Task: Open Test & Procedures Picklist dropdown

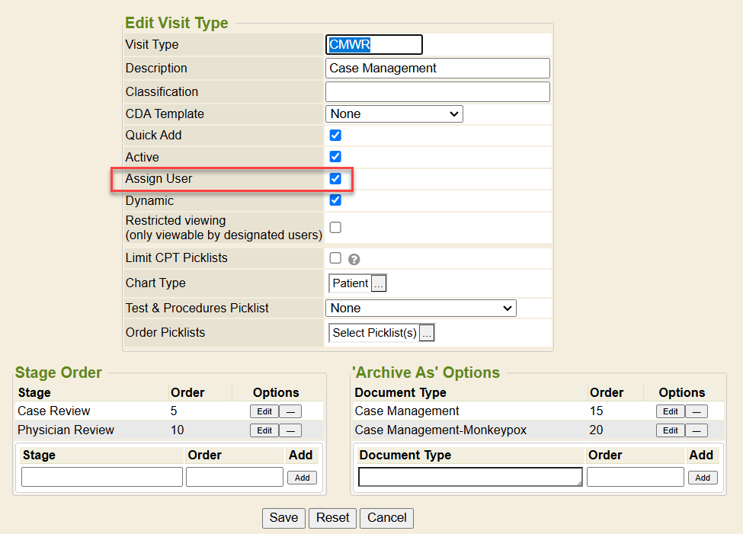Action: (x=421, y=309)
